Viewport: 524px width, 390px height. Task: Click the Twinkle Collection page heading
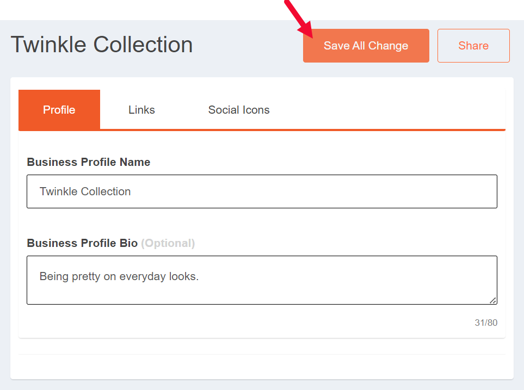point(102,45)
